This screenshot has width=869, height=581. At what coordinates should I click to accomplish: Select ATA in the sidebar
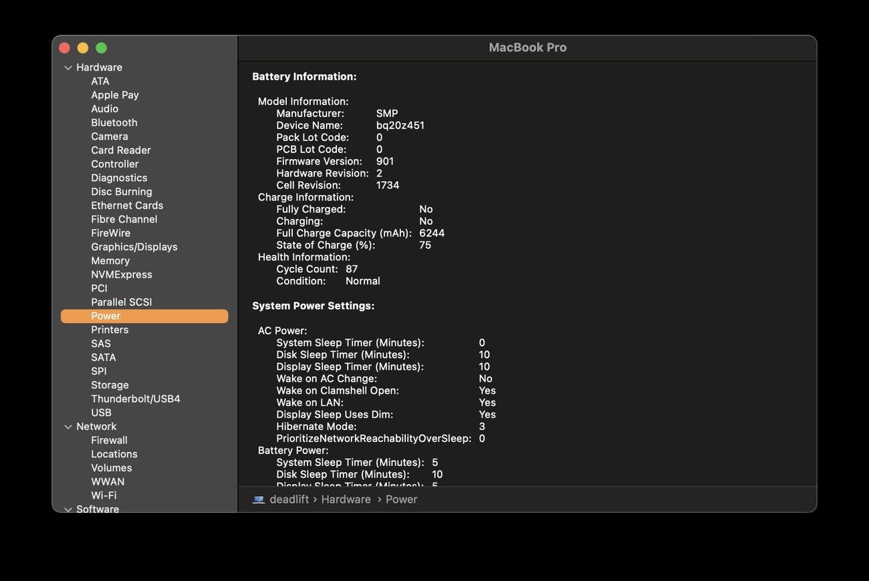pos(100,81)
